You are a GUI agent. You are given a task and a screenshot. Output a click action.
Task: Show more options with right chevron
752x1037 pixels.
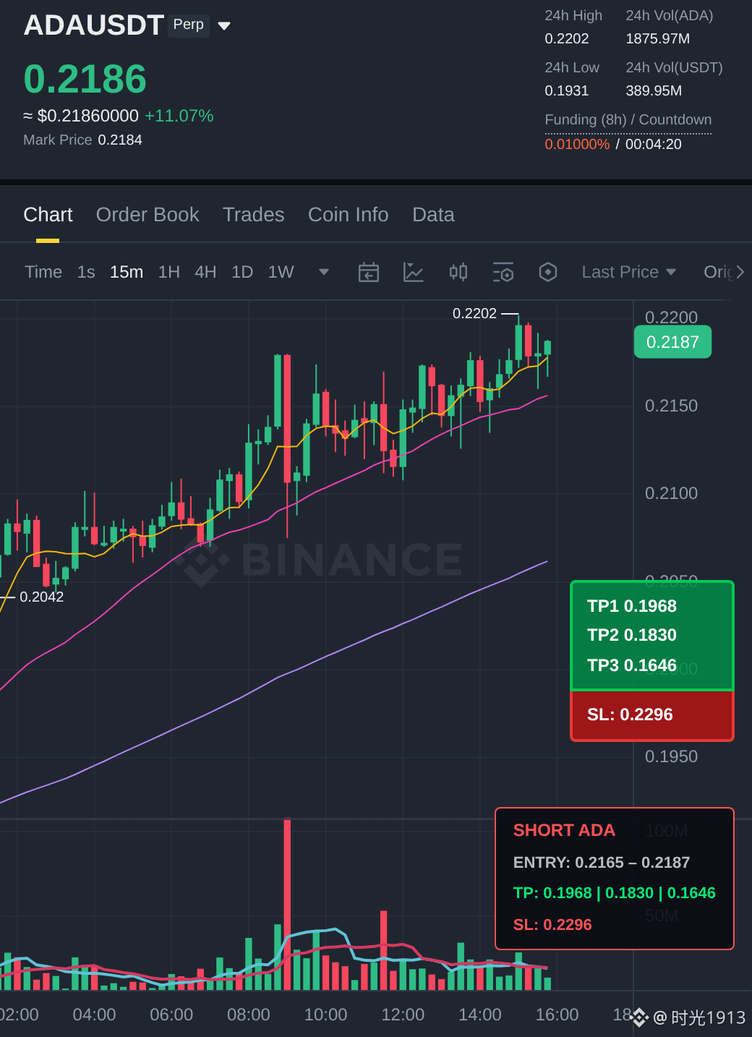click(740, 272)
